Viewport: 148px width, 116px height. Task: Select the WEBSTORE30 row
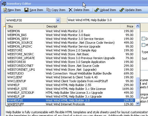[x=71, y=62]
